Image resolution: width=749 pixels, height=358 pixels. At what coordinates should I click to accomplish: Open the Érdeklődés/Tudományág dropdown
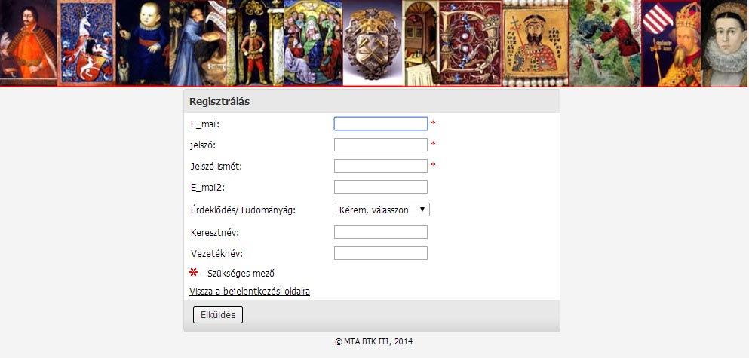[382, 210]
